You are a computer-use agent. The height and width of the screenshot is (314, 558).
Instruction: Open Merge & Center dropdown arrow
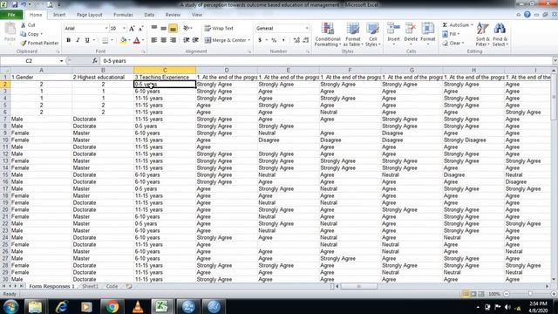click(249, 40)
